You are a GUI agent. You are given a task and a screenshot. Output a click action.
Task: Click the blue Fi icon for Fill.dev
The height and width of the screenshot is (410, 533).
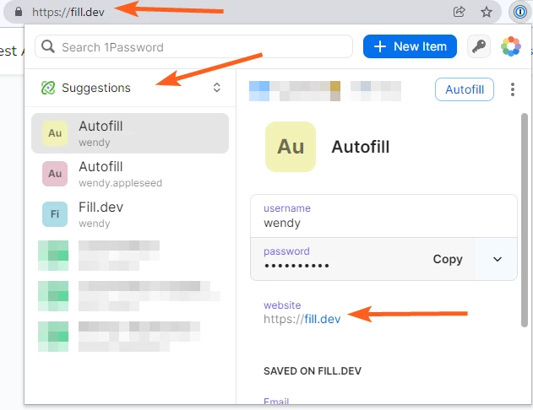point(55,214)
